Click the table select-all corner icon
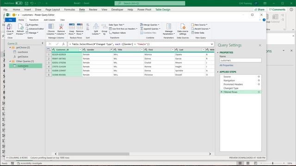 coord(49,50)
